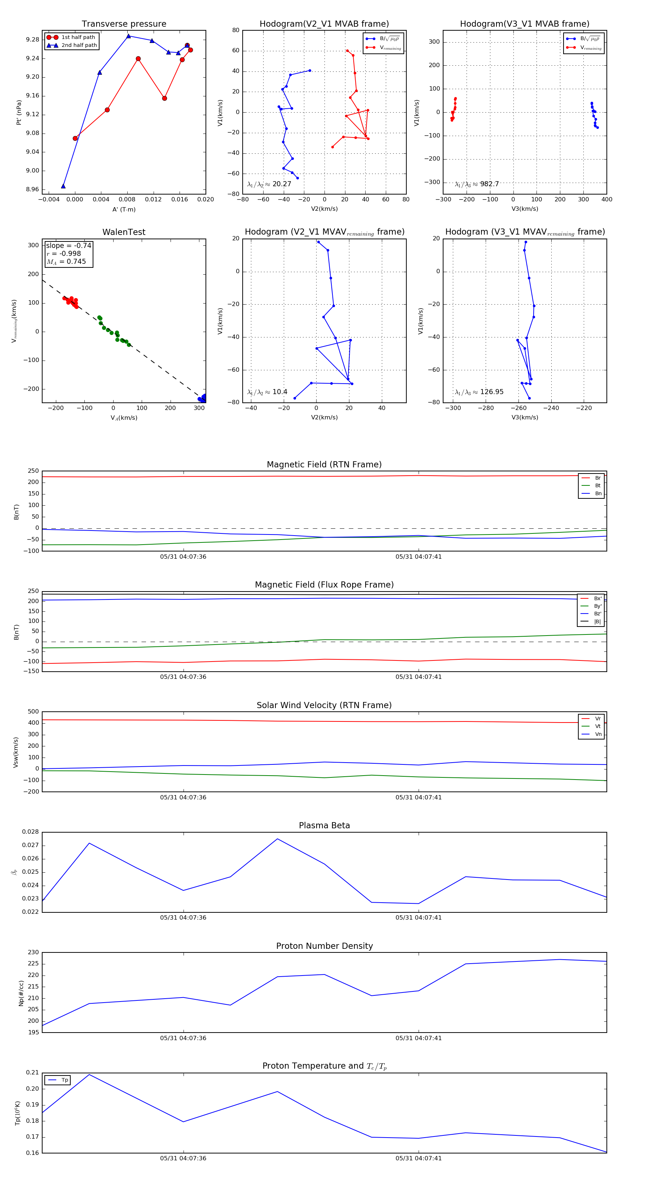Click the Magnetic Field (Flux Rope Frame) title
The height and width of the screenshot is (1191, 649).
(324, 585)
